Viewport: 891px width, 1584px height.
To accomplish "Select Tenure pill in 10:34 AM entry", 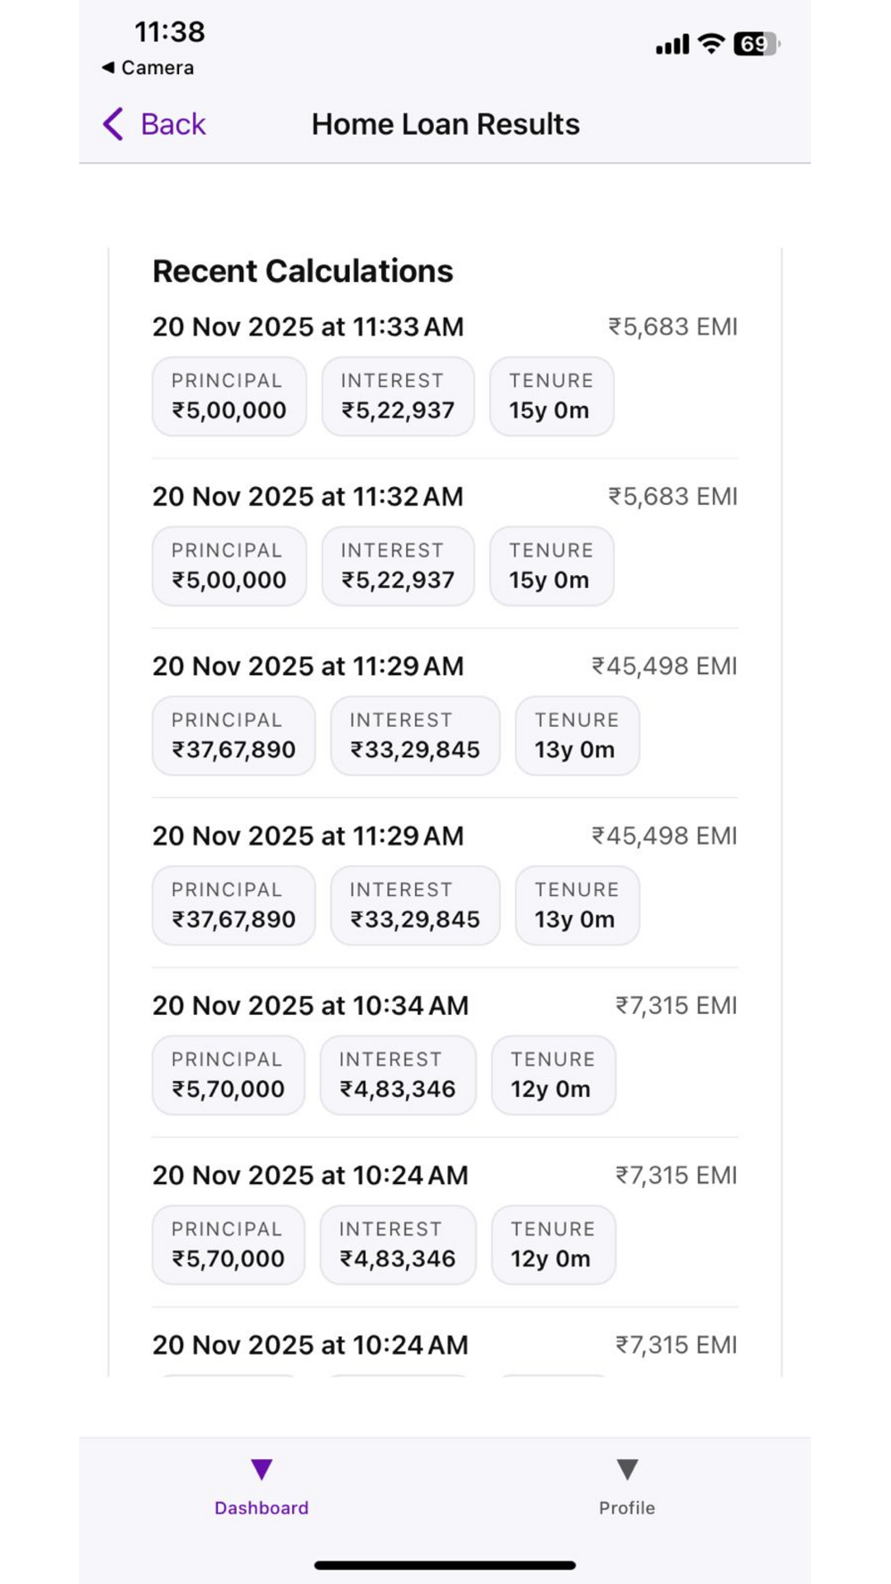I will pyautogui.click(x=553, y=1075).
